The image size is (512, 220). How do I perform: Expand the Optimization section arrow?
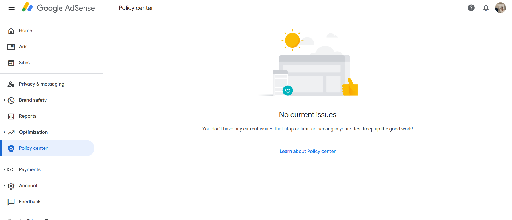4,132
